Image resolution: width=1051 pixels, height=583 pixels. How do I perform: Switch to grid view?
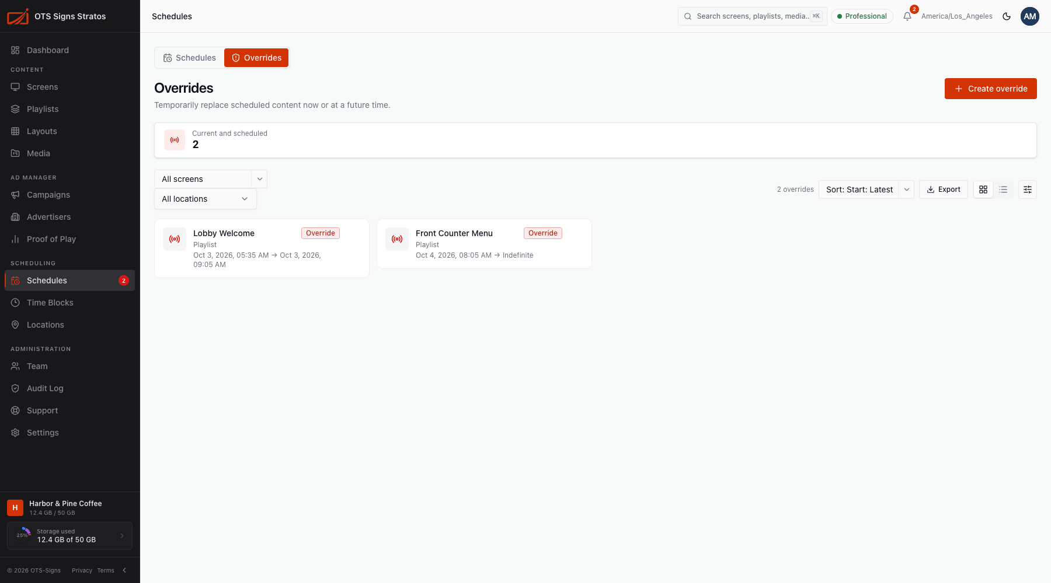tap(983, 189)
